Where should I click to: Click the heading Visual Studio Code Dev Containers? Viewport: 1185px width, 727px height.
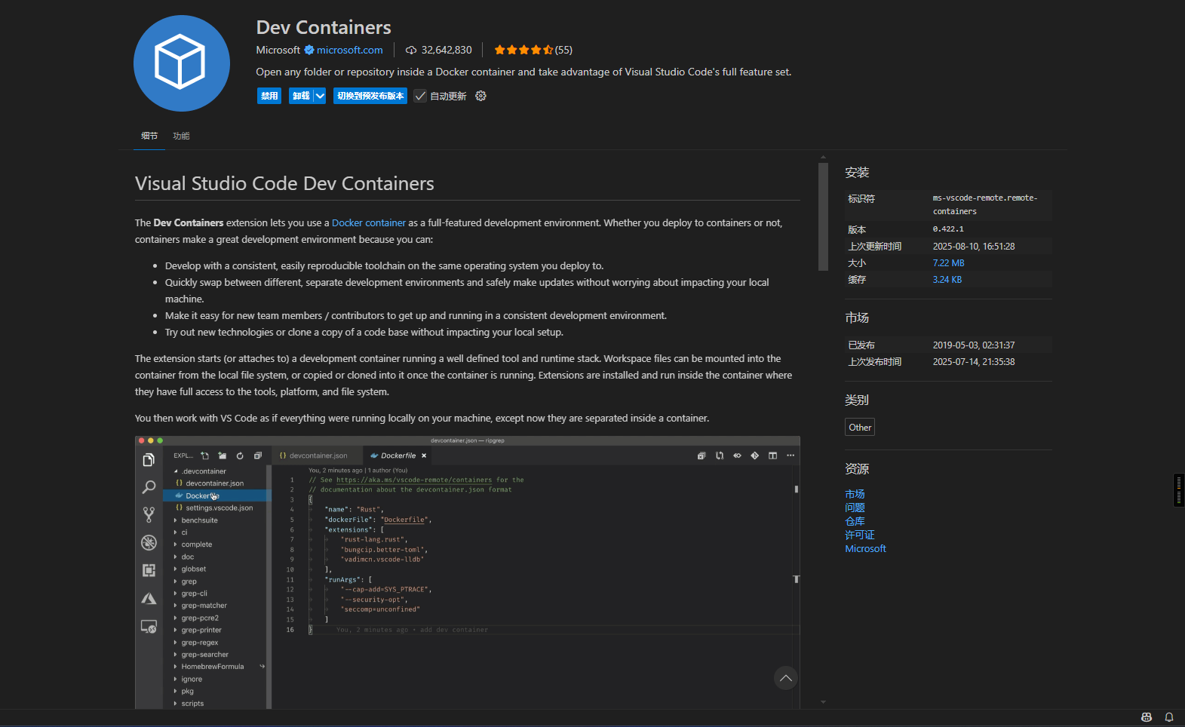pos(284,184)
